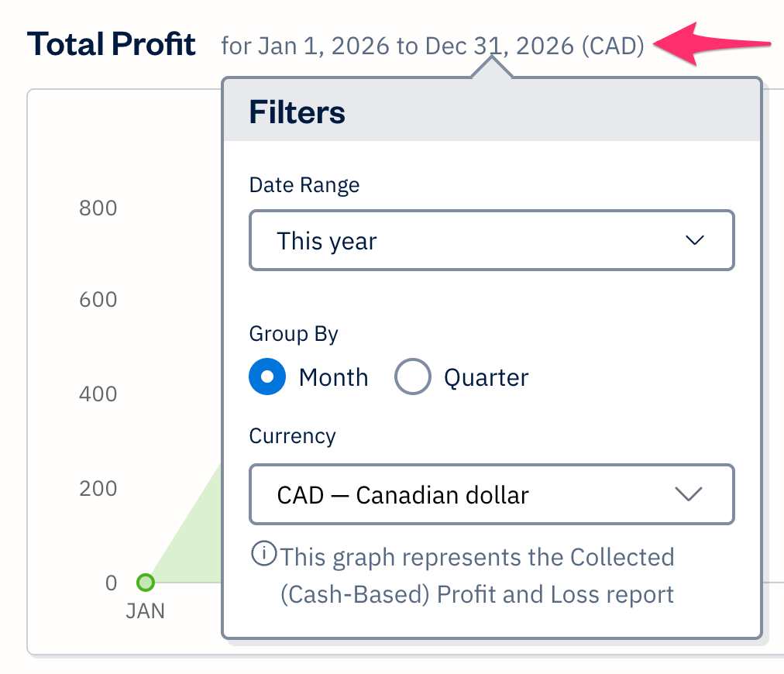The width and height of the screenshot is (784, 674).
Task: Click the 800 label on the y-axis
Action: pyautogui.click(x=98, y=208)
